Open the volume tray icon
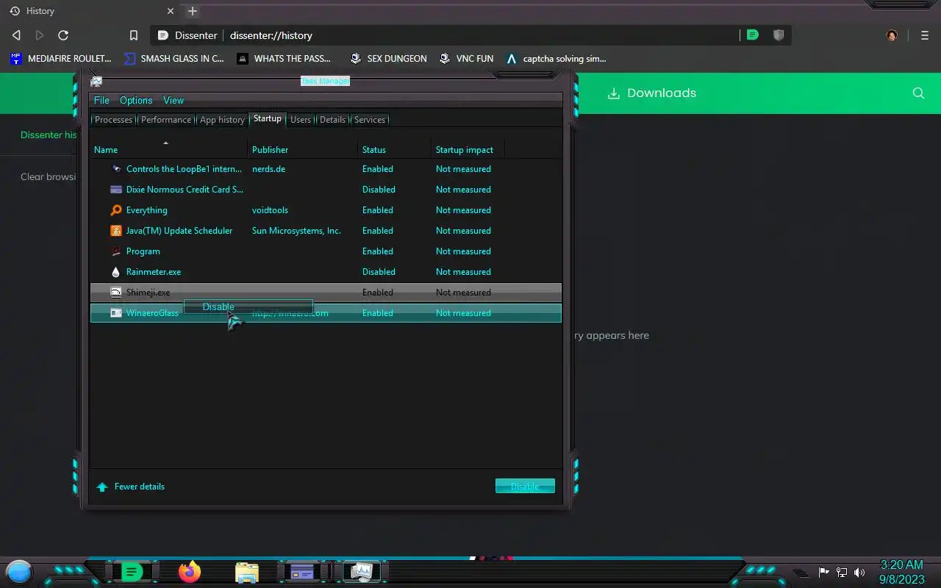The height and width of the screenshot is (588, 941). pyautogui.click(x=859, y=573)
